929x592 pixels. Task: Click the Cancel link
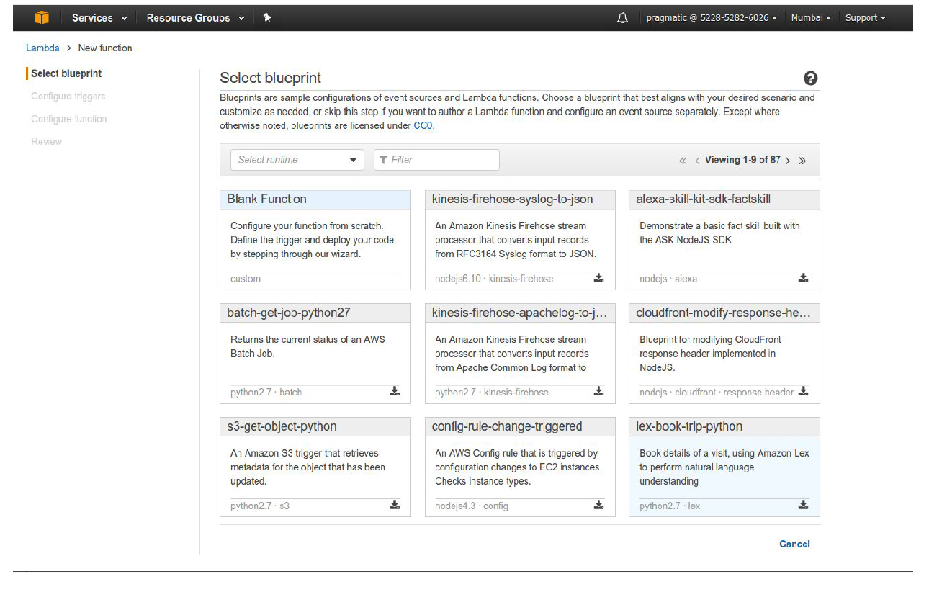tap(794, 544)
